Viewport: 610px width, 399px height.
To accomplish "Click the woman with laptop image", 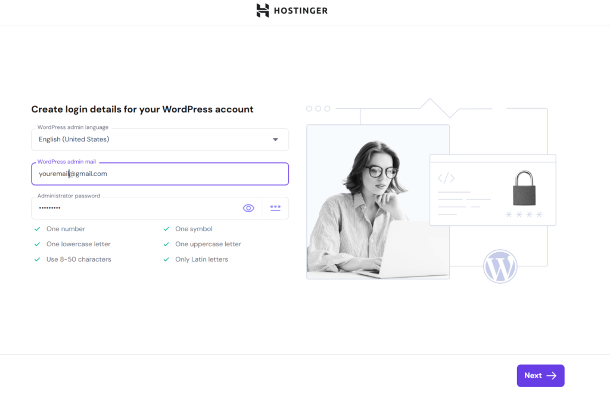I will [378, 202].
